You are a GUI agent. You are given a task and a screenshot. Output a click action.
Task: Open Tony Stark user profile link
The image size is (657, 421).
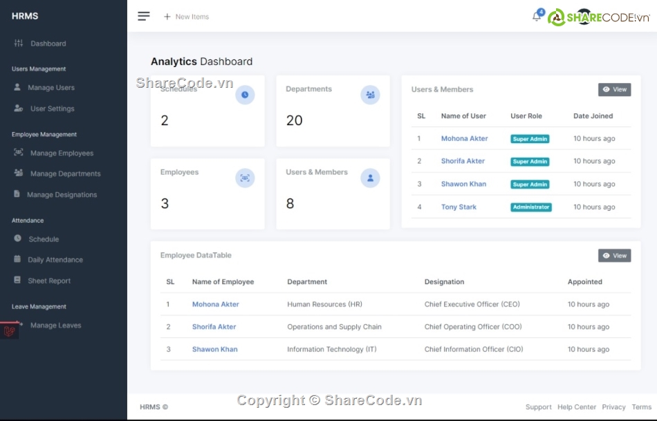(x=459, y=207)
